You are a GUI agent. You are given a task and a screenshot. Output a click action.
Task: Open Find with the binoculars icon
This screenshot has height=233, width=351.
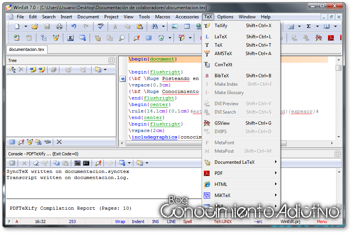tap(155, 26)
